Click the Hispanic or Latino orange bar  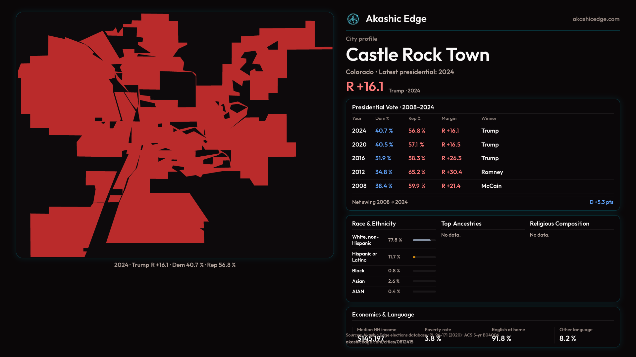414,257
